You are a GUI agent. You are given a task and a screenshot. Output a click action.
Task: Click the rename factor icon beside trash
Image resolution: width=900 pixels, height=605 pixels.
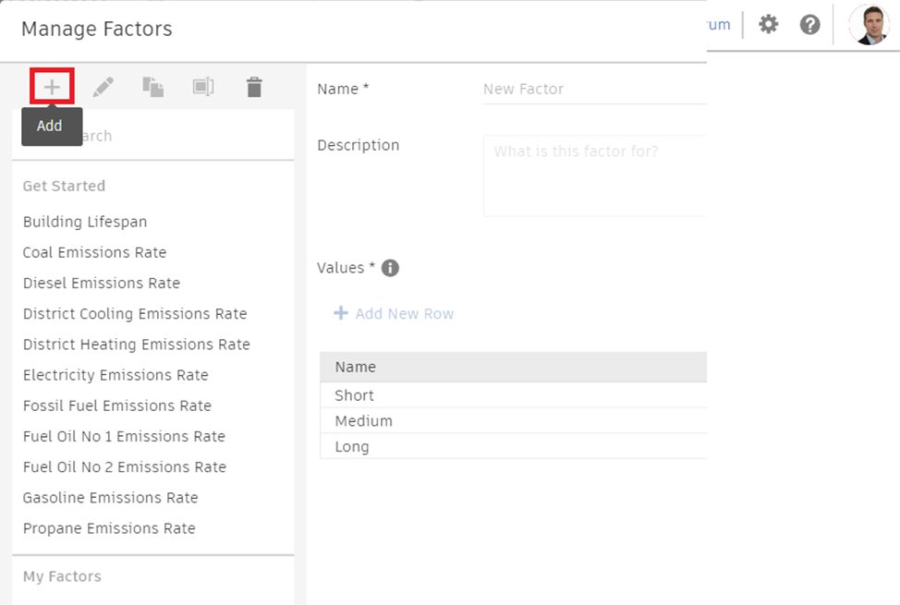[203, 88]
